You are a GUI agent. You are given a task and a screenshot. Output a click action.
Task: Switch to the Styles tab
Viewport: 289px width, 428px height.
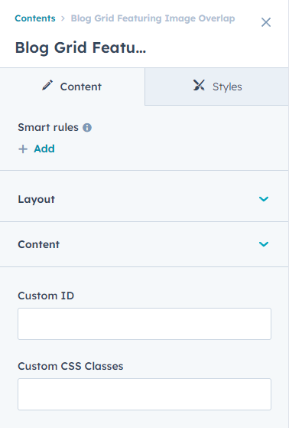click(217, 87)
